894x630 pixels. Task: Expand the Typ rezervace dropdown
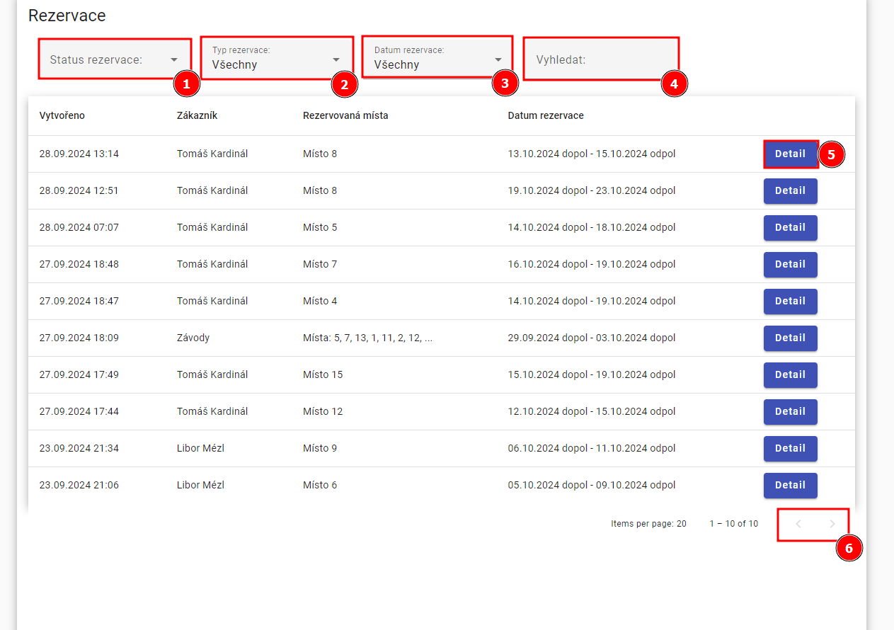[269, 59]
